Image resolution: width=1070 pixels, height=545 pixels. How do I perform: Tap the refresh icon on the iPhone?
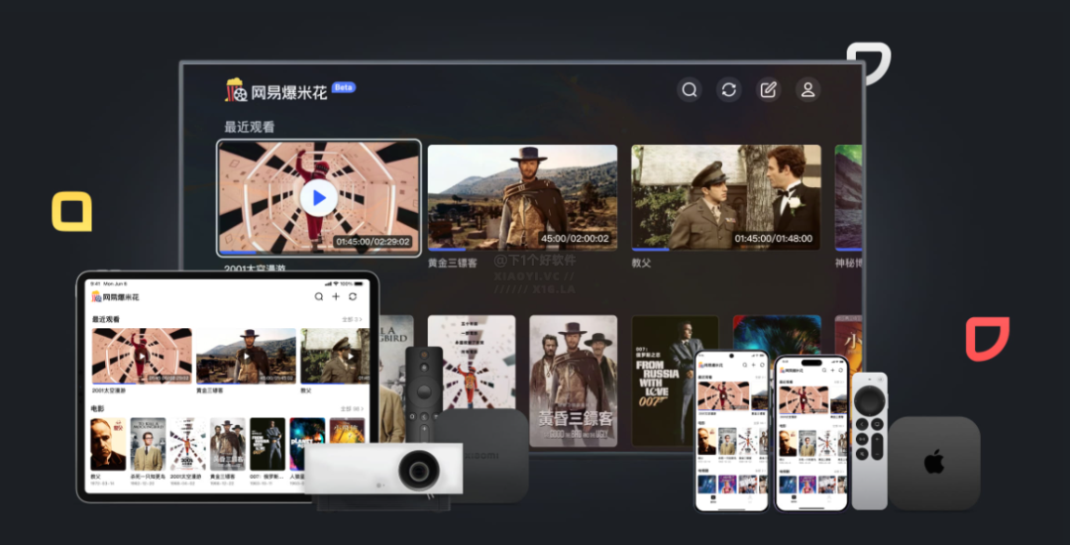pos(841,371)
